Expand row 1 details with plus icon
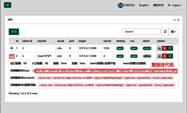The width and height of the screenshot is (187, 113). tap(12, 48)
